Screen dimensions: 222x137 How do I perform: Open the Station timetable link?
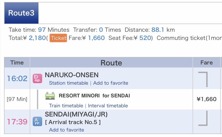[68, 83]
